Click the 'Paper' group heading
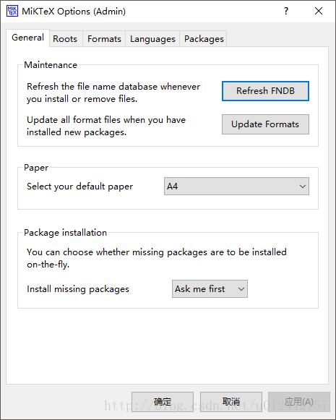 coord(36,168)
